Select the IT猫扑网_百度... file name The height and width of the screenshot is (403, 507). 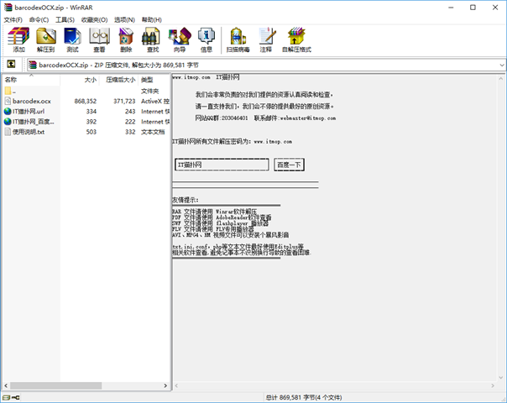[34, 122]
